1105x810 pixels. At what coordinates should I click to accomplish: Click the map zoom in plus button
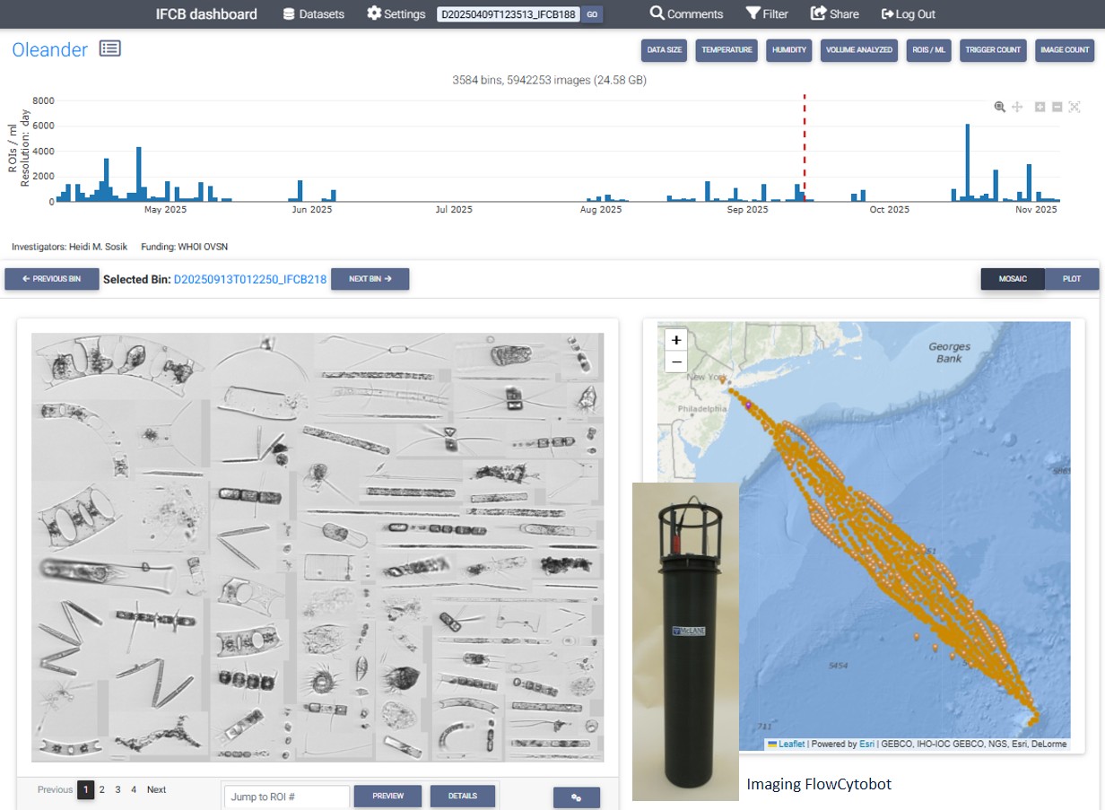click(x=676, y=340)
